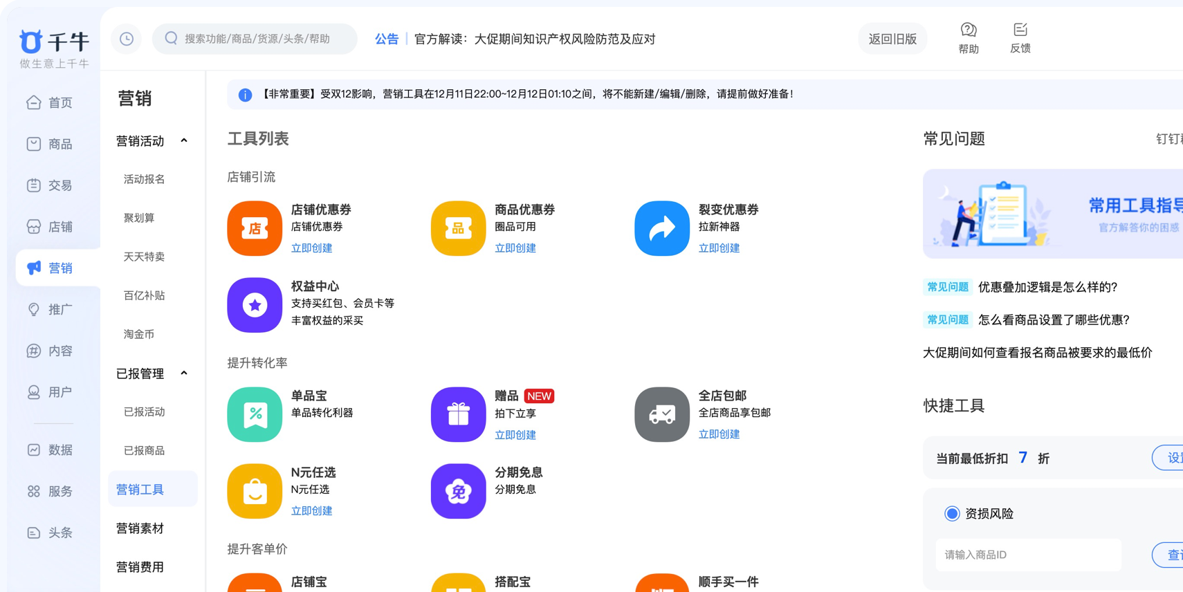Open 营销素材 in the submenu
Screen dimensions: 1183x592
point(140,528)
